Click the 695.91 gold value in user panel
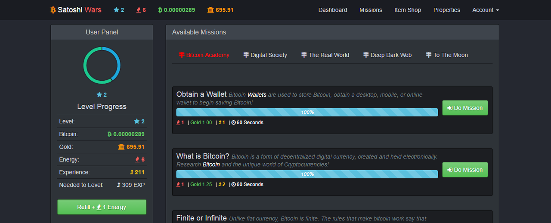The height and width of the screenshot is (223, 551). click(x=136, y=147)
